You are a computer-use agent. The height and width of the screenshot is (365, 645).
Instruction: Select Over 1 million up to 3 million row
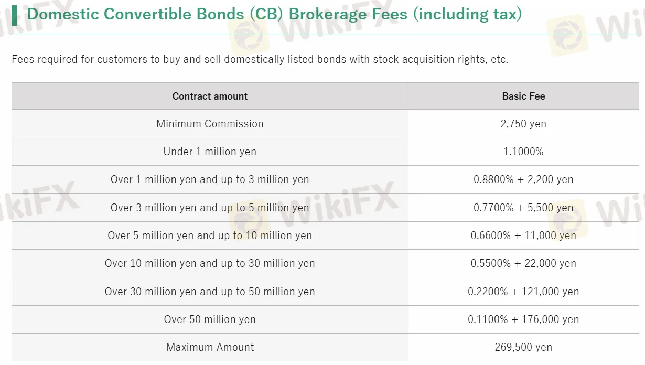click(210, 179)
